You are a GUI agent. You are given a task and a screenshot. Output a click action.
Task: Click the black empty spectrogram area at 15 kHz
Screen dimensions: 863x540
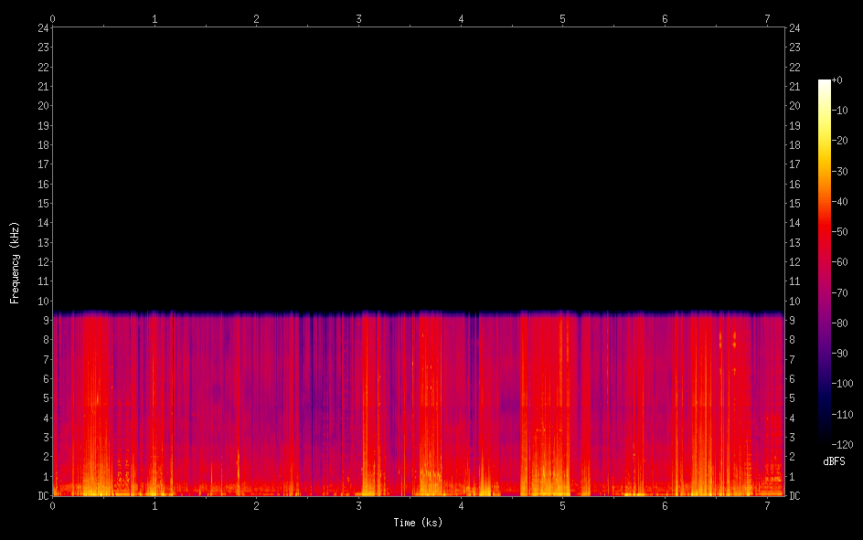tap(418, 203)
